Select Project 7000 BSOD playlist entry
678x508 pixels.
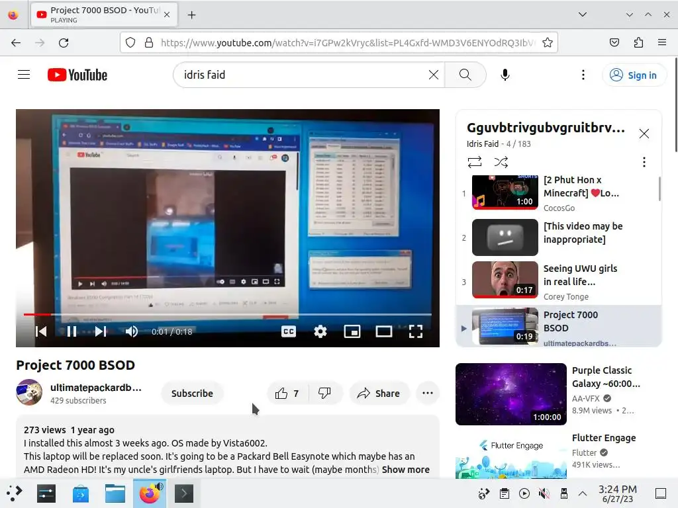click(559, 325)
